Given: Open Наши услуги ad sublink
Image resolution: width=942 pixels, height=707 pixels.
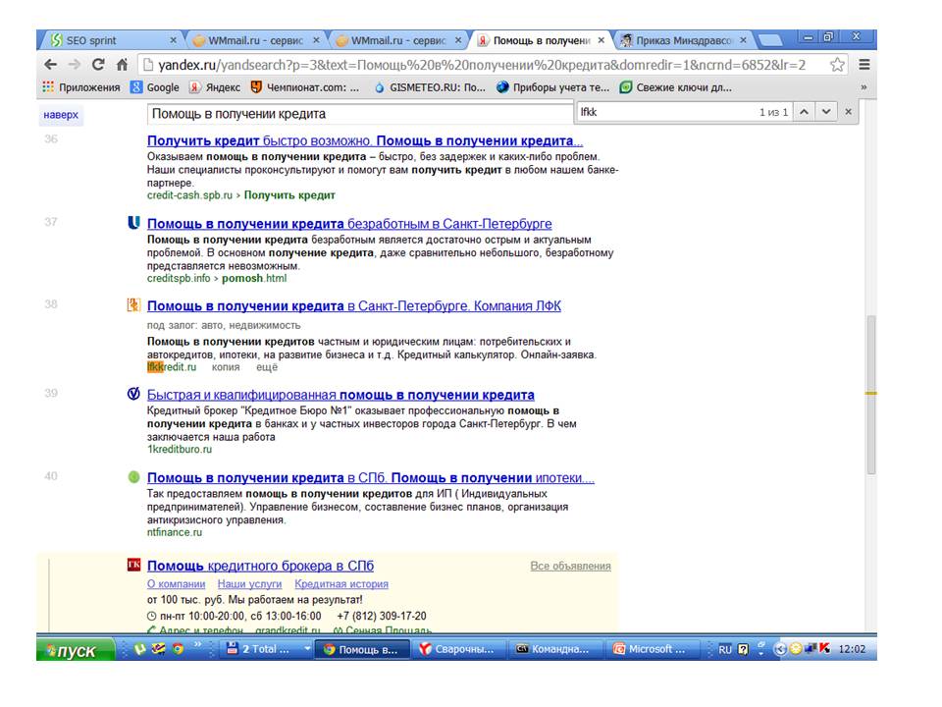Looking at the screenshot, I should click(249, 584).
